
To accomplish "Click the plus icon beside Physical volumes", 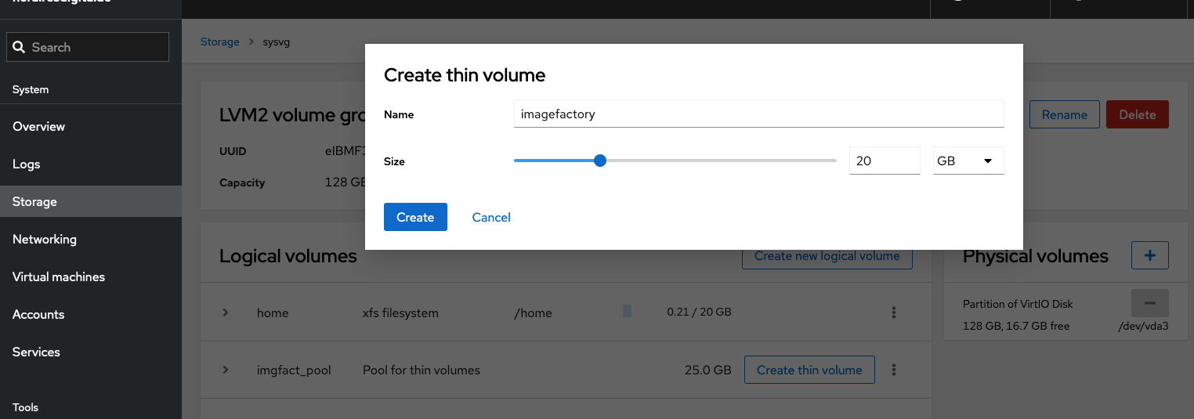I will [1149, 255].
